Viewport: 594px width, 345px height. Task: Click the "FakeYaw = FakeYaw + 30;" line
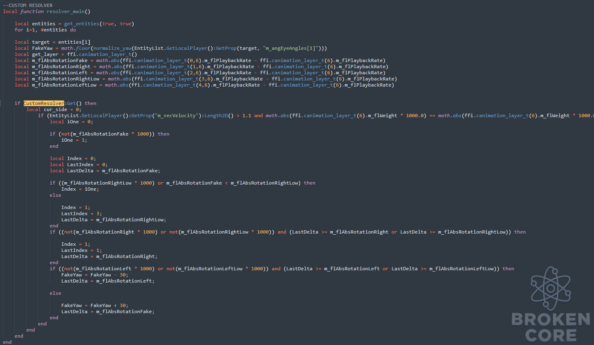(x=95, y=305)
